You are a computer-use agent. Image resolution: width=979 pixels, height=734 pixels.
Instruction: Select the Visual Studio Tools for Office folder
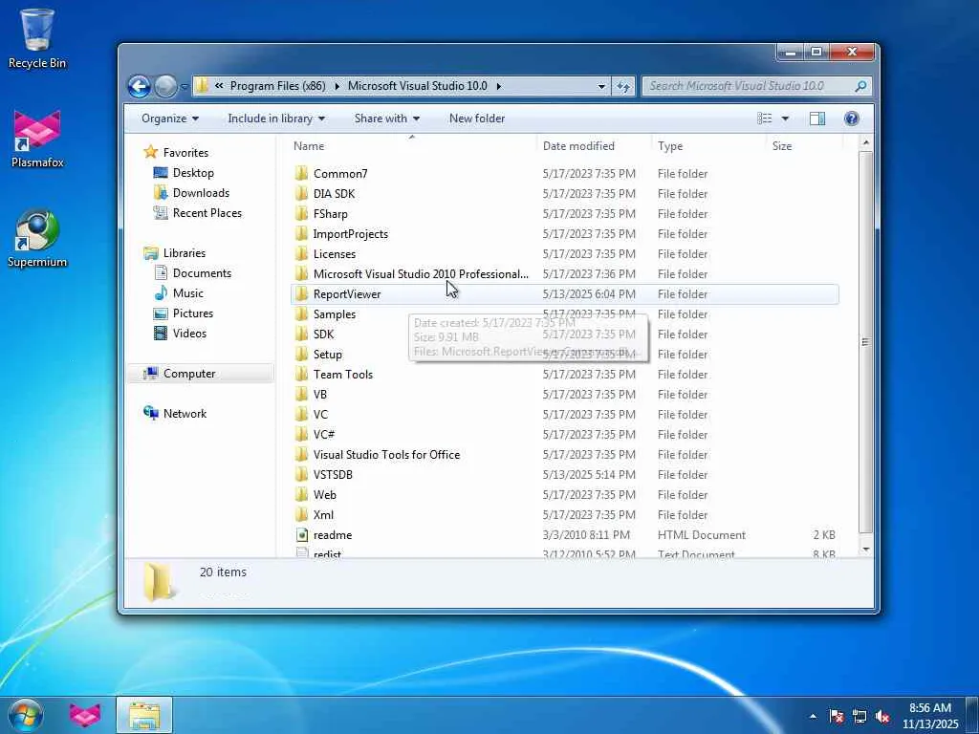(386, 454)
